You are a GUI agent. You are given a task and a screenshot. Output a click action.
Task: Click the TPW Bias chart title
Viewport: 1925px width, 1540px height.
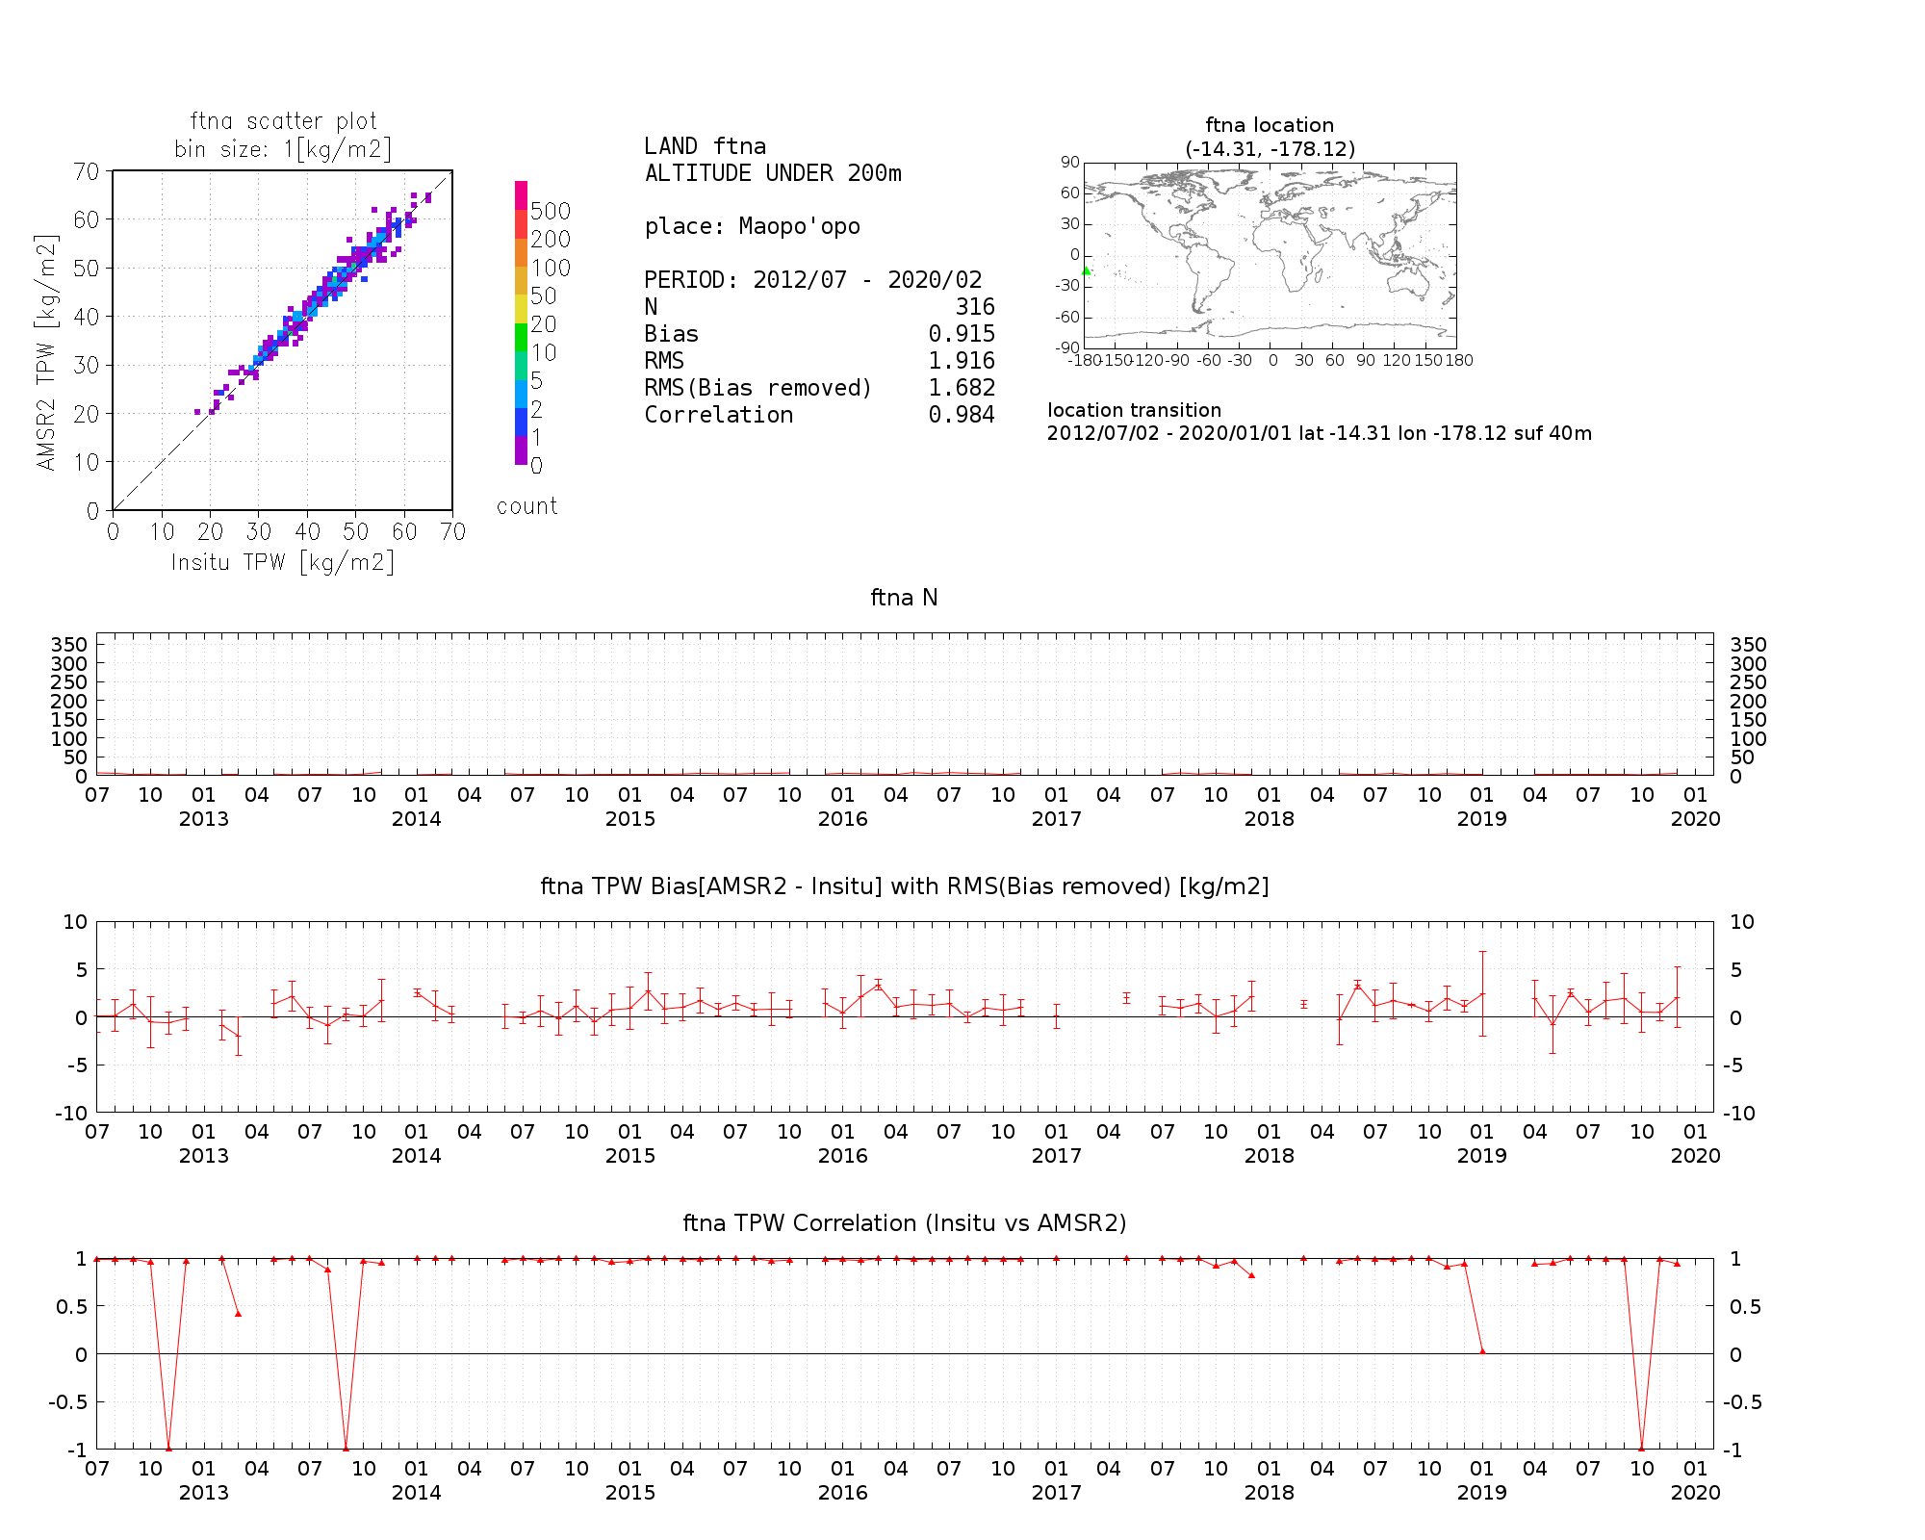point(904,886)
